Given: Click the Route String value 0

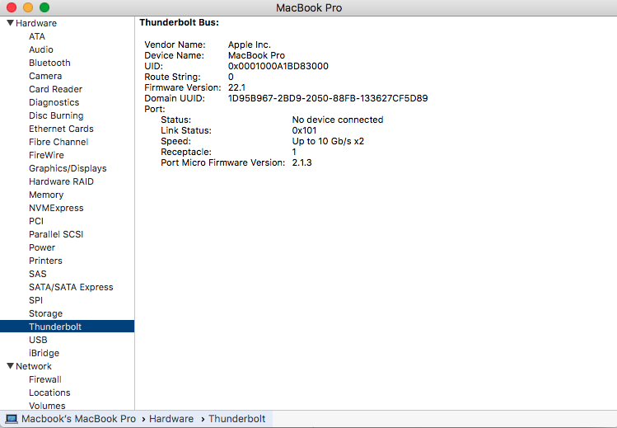Looking at the screenshot, I should point(231,77).
